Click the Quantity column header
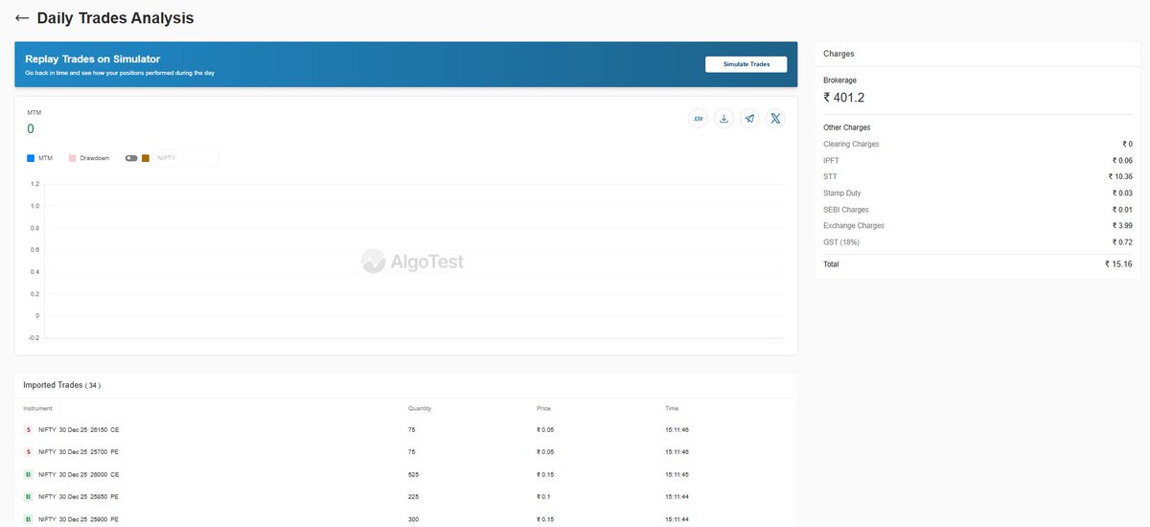 tap(420, 408)
